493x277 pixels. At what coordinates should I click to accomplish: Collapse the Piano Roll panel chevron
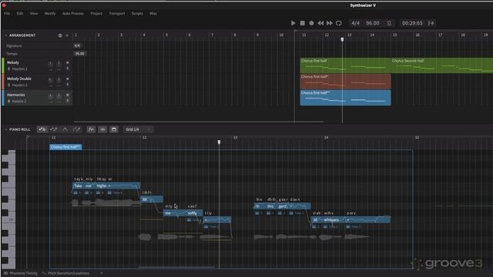point(5,129)
